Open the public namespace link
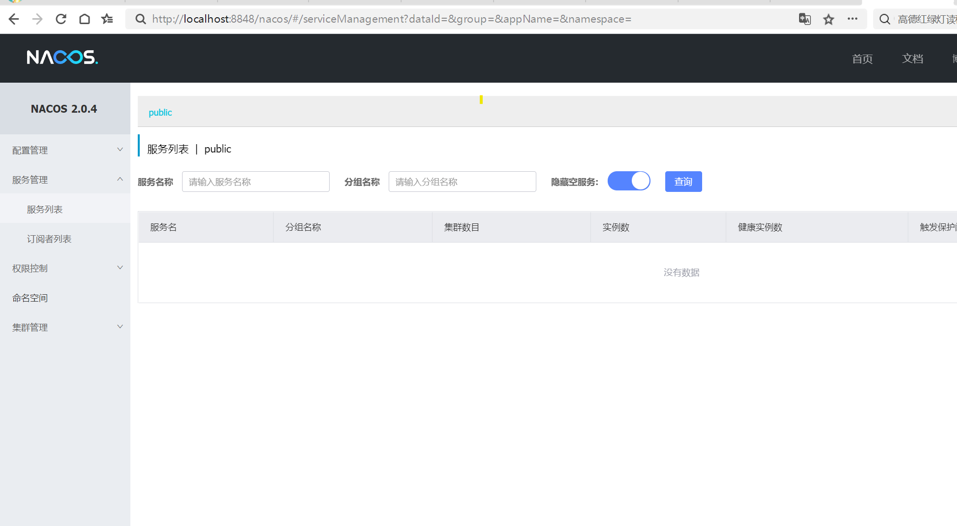This screenshot has width=957, height=526. [160, 112]
